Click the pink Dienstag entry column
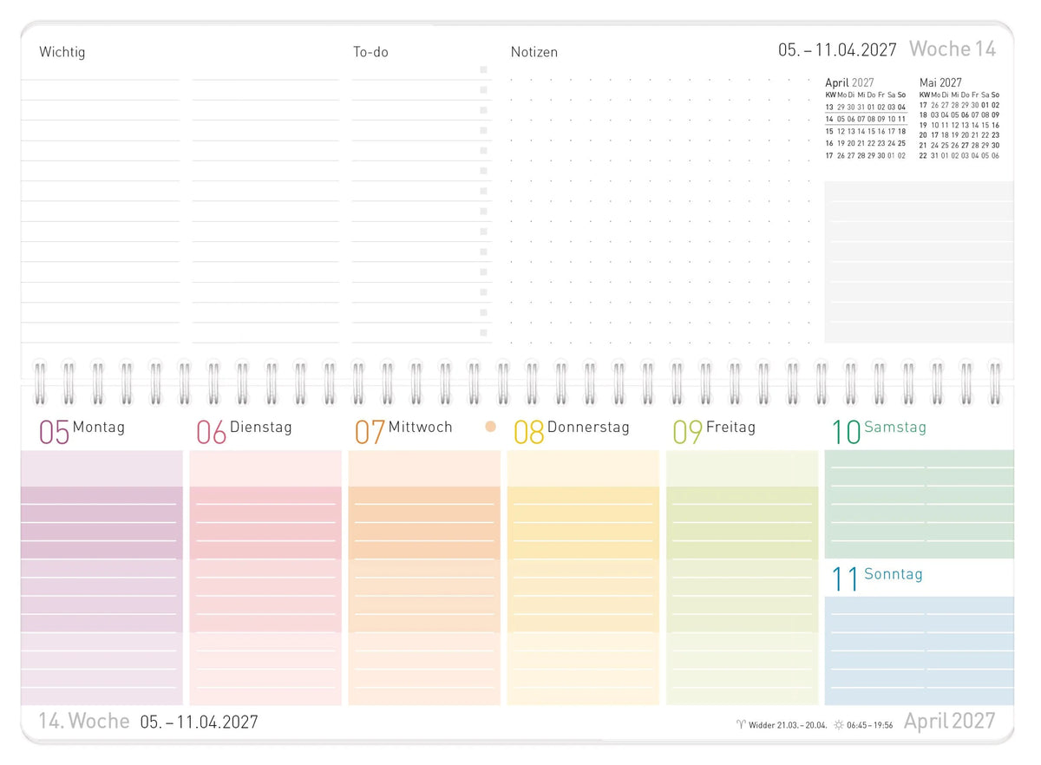1041x765 pixels. [265, 578]
